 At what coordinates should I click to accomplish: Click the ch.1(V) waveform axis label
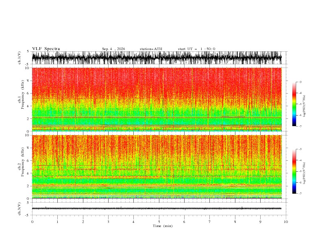tap(20, 58)
